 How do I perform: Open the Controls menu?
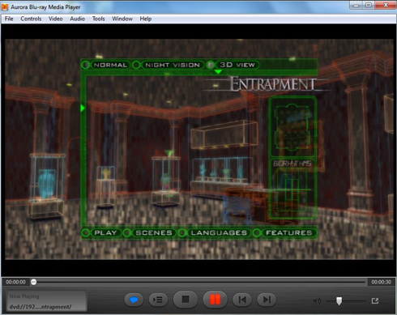(31, 19)
